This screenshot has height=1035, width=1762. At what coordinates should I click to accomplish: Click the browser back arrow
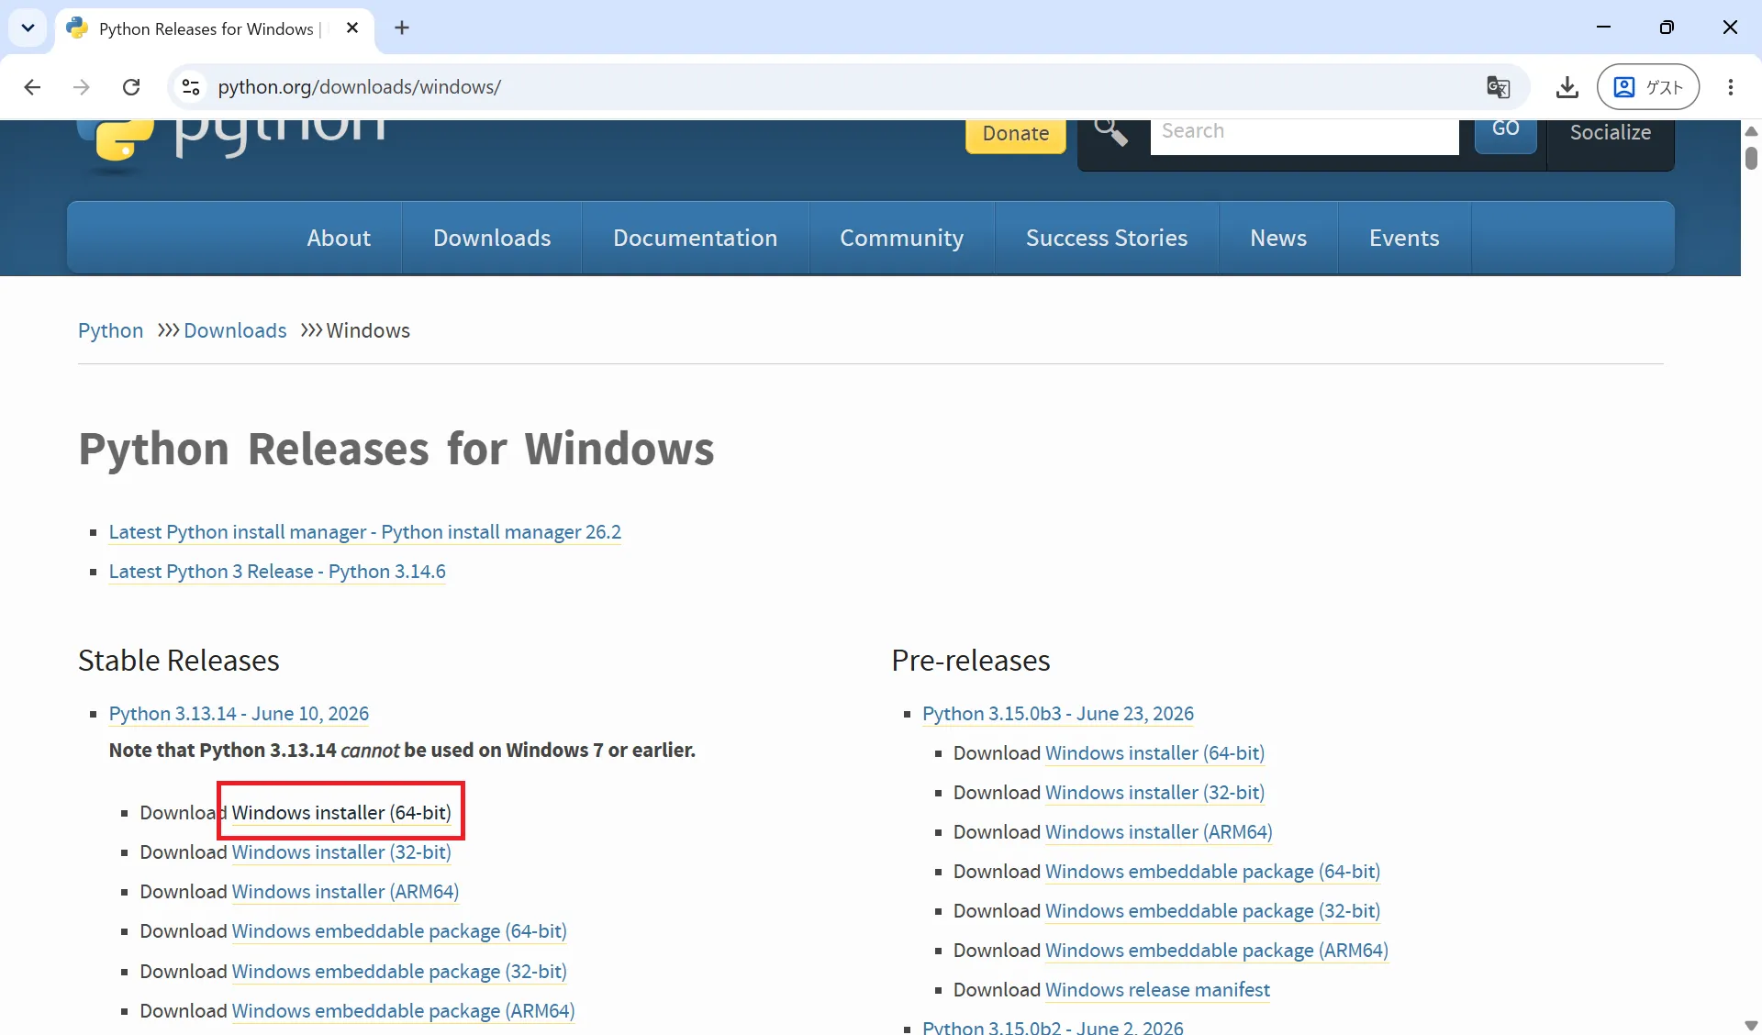(x=32, y=87)
